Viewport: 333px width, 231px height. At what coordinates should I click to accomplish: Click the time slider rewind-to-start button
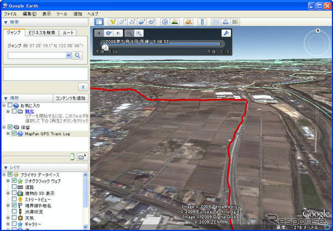tap(99, 33)
